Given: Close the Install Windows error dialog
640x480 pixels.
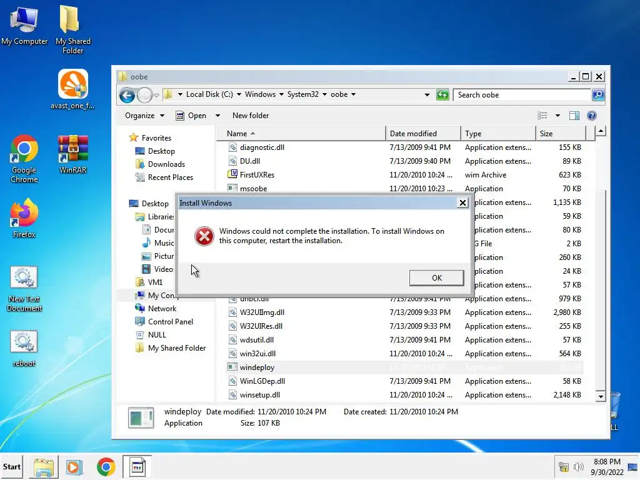Looking at the screenshot, I should (462, 203).
